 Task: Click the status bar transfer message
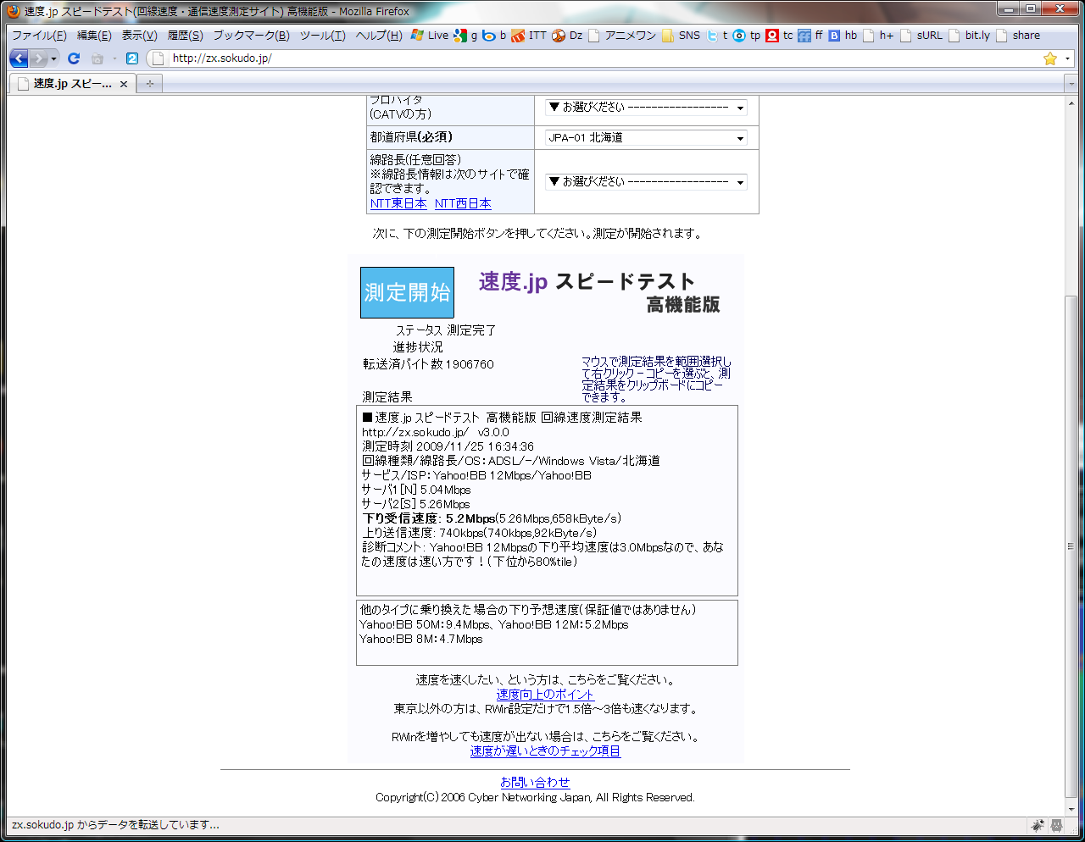[115, 825]
